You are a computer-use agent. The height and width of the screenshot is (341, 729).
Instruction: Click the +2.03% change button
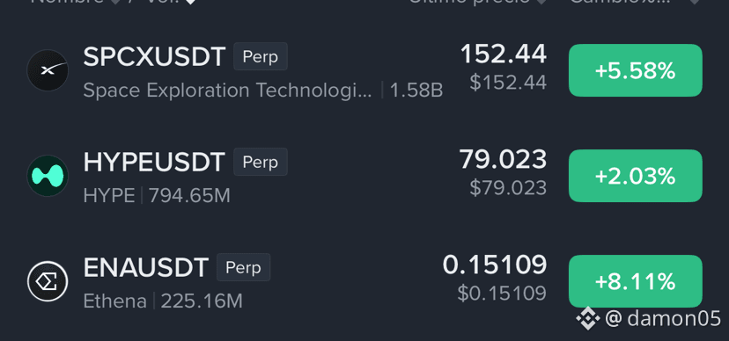pos(635,176)
